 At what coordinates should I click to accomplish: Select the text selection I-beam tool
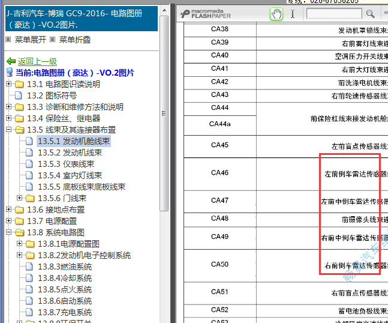click(293, 14)
